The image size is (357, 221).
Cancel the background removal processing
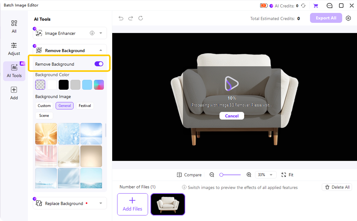click(x=232, y=116)
